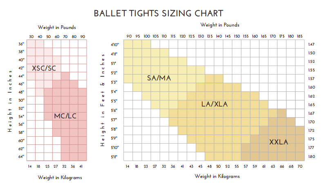Click the SA/MA size region label
Image resolution: width=326 pixels, height=184 pixels.
pyautogui.click(x=159, y=78)
